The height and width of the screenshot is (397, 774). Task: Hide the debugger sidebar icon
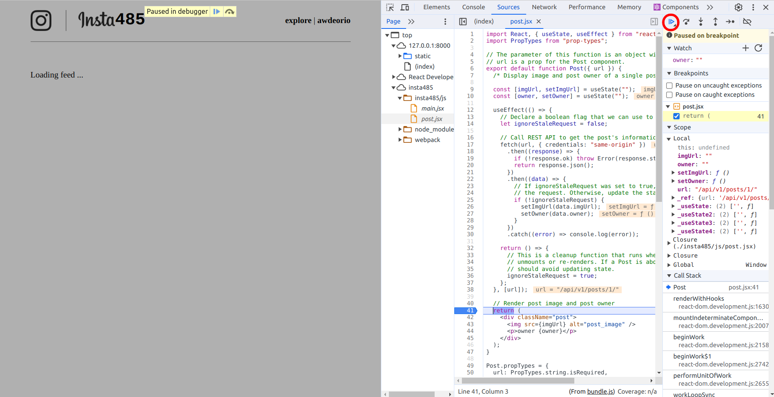[654, 21]
